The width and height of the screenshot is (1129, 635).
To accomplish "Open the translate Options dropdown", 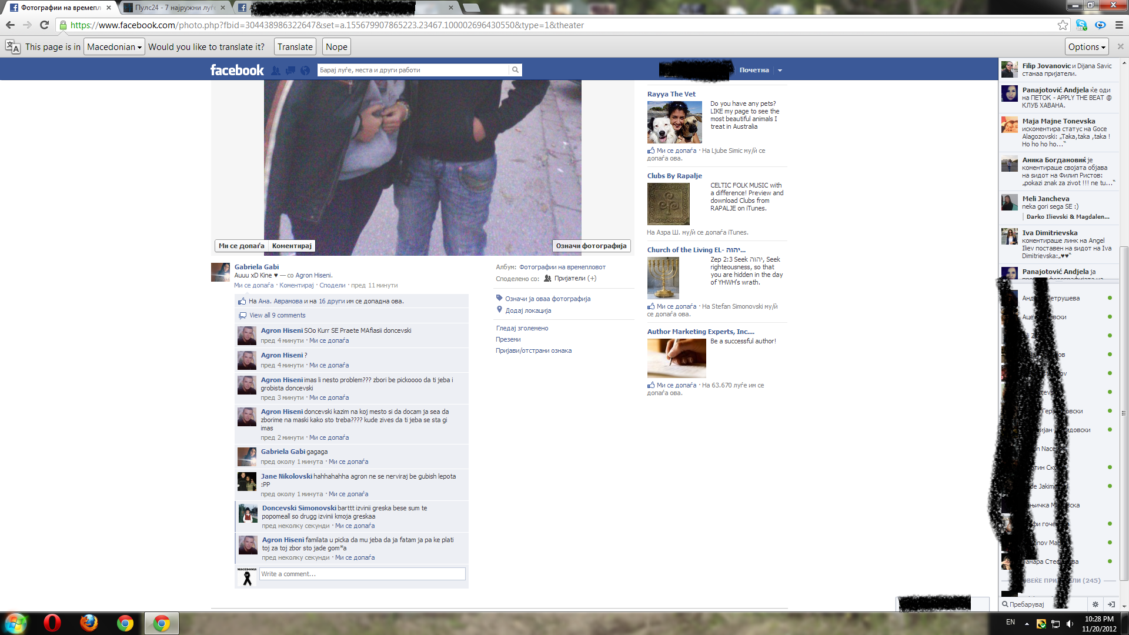I will 1087,47.
